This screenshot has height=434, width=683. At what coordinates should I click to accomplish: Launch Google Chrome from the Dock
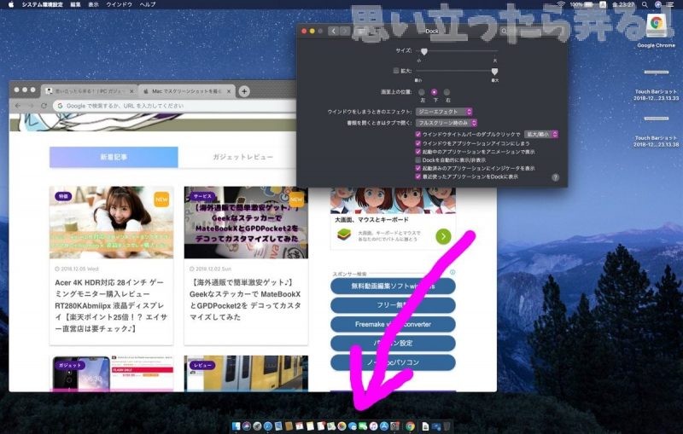point(411,425)
